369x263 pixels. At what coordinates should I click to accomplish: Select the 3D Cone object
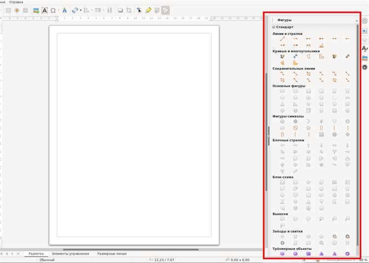(321, 254)
